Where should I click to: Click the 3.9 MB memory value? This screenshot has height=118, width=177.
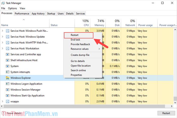(100, 31)
